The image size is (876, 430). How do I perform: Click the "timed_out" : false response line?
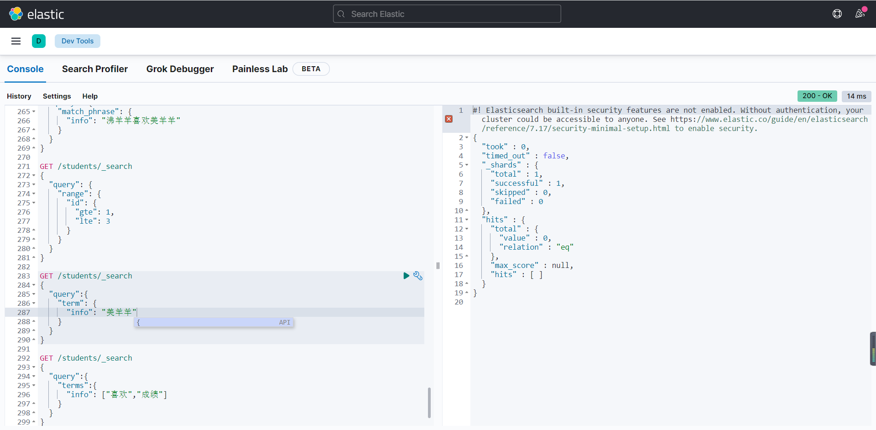[525, 156]
